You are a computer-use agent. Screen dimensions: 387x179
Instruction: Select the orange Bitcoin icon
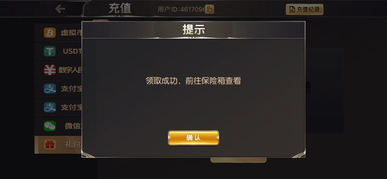(50, 33)
